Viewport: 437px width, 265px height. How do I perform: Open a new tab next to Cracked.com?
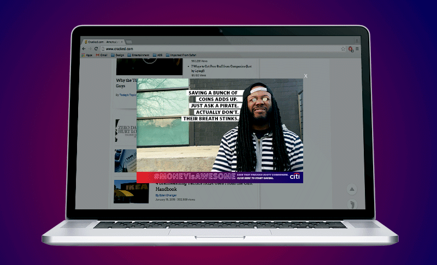tap(129, 43)
